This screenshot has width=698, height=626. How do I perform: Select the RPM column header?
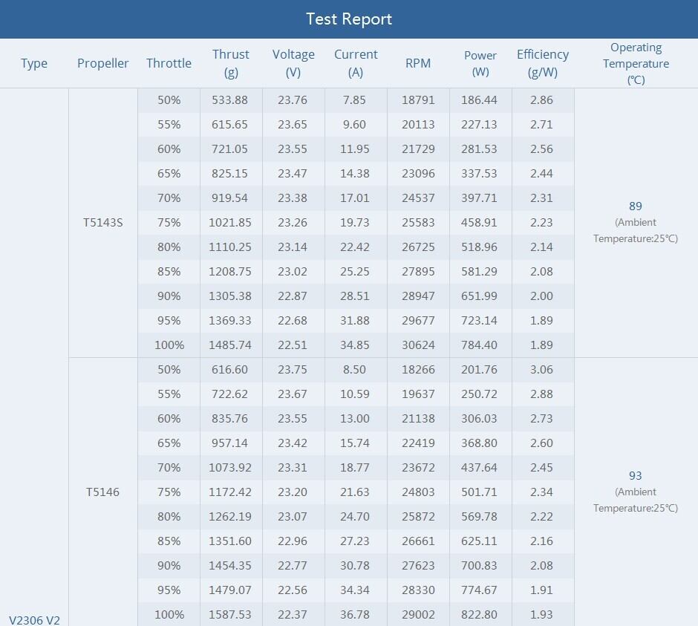(x=418, y=63)
